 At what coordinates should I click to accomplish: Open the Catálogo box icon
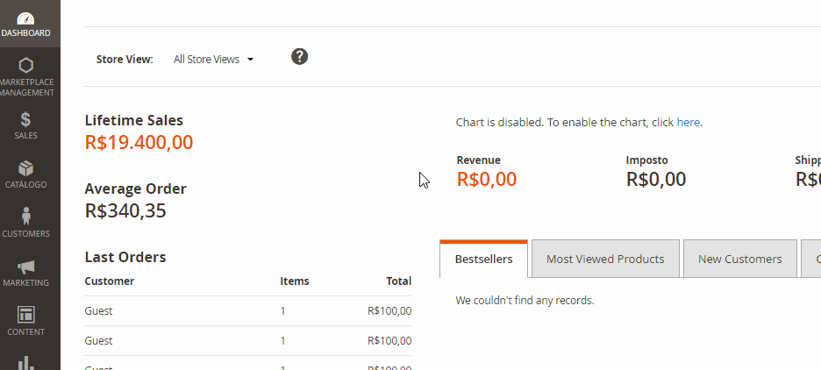click(25, 168)
